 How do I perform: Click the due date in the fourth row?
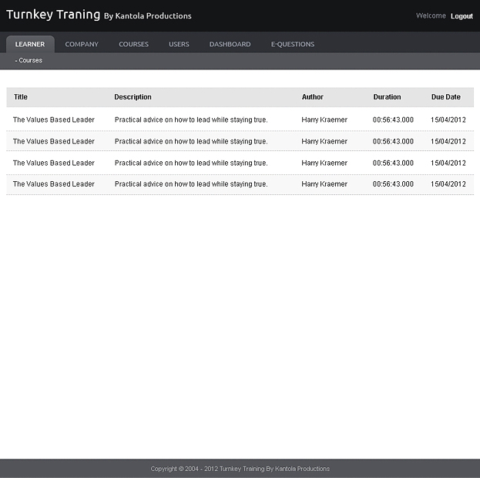(448, 184)
